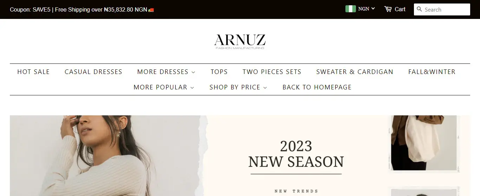Viewport: 480px width, 196px height.
Task: Open the FALL&WINTER collection
Action: 432,72
